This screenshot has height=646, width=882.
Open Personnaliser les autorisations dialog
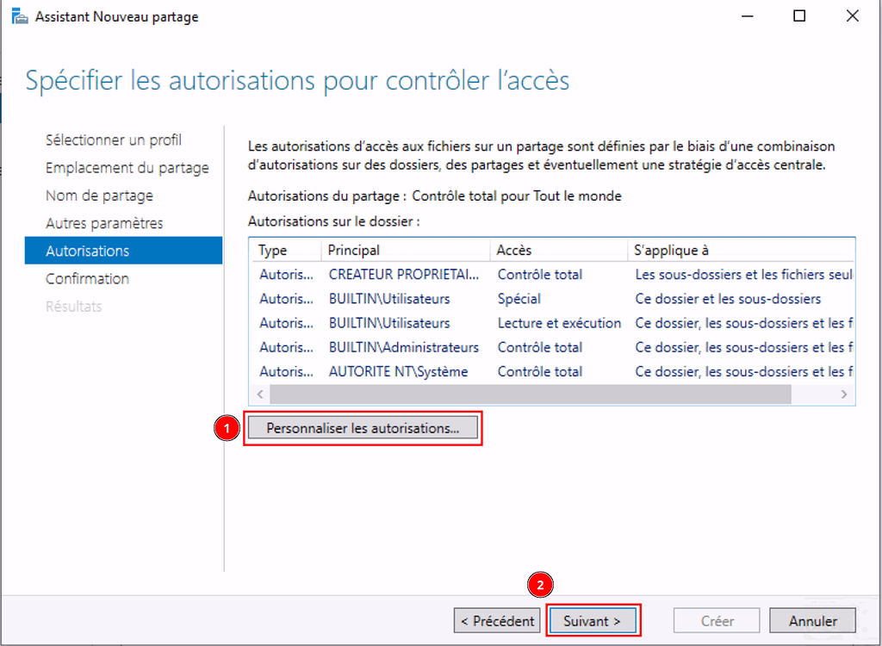(x=362, y=428)
